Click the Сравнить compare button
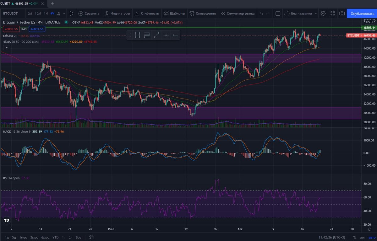 pyautogui.click(x=89, y=13)
